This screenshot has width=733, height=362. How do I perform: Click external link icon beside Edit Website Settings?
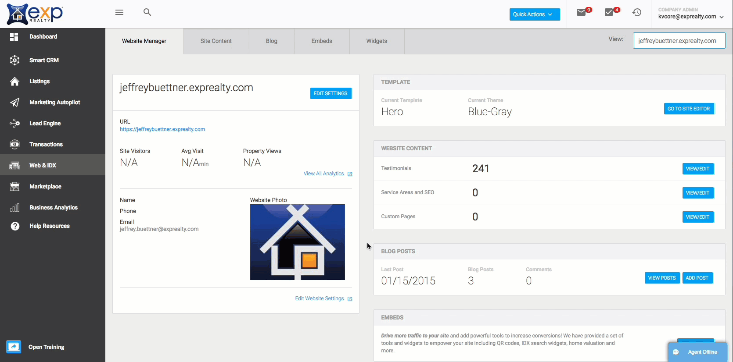(x=350, y=299)
